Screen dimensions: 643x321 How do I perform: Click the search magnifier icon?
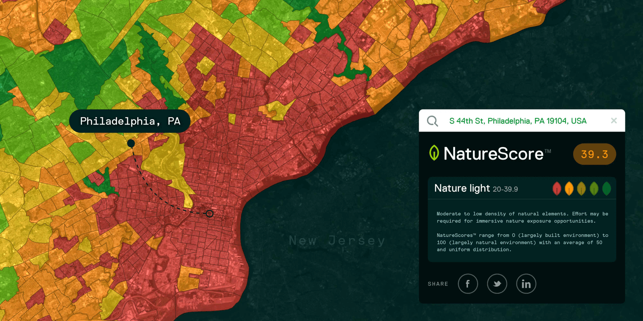[x=432, y=121]
